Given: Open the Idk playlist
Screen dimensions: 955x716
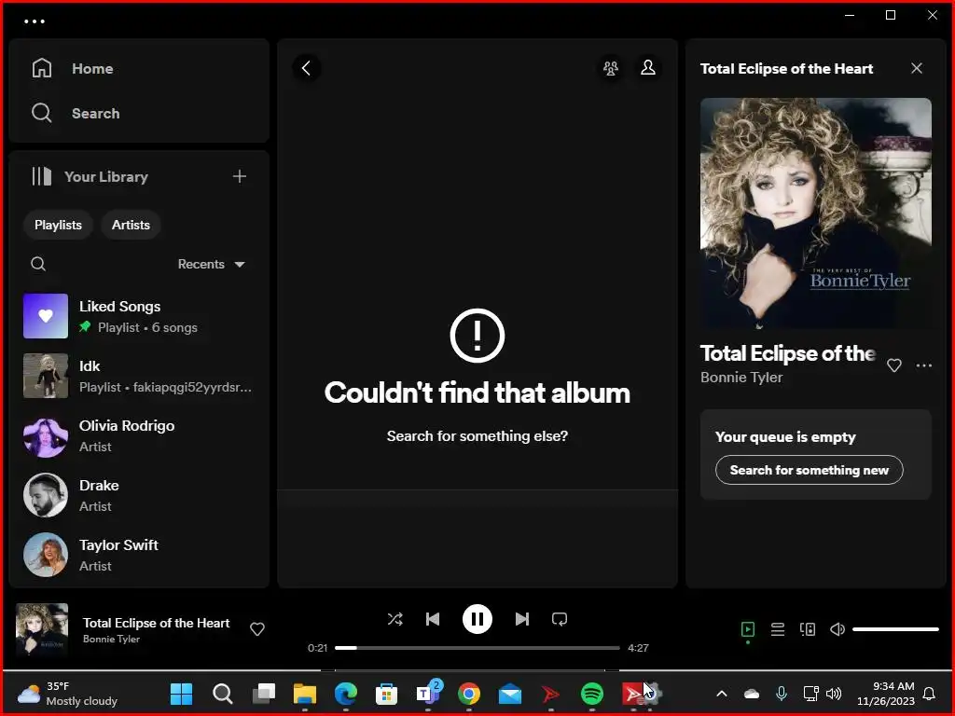Looking at the screenshot, I should pos(139,376).
